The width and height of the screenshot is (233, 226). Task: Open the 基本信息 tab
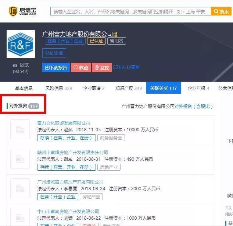pos(24,88)
